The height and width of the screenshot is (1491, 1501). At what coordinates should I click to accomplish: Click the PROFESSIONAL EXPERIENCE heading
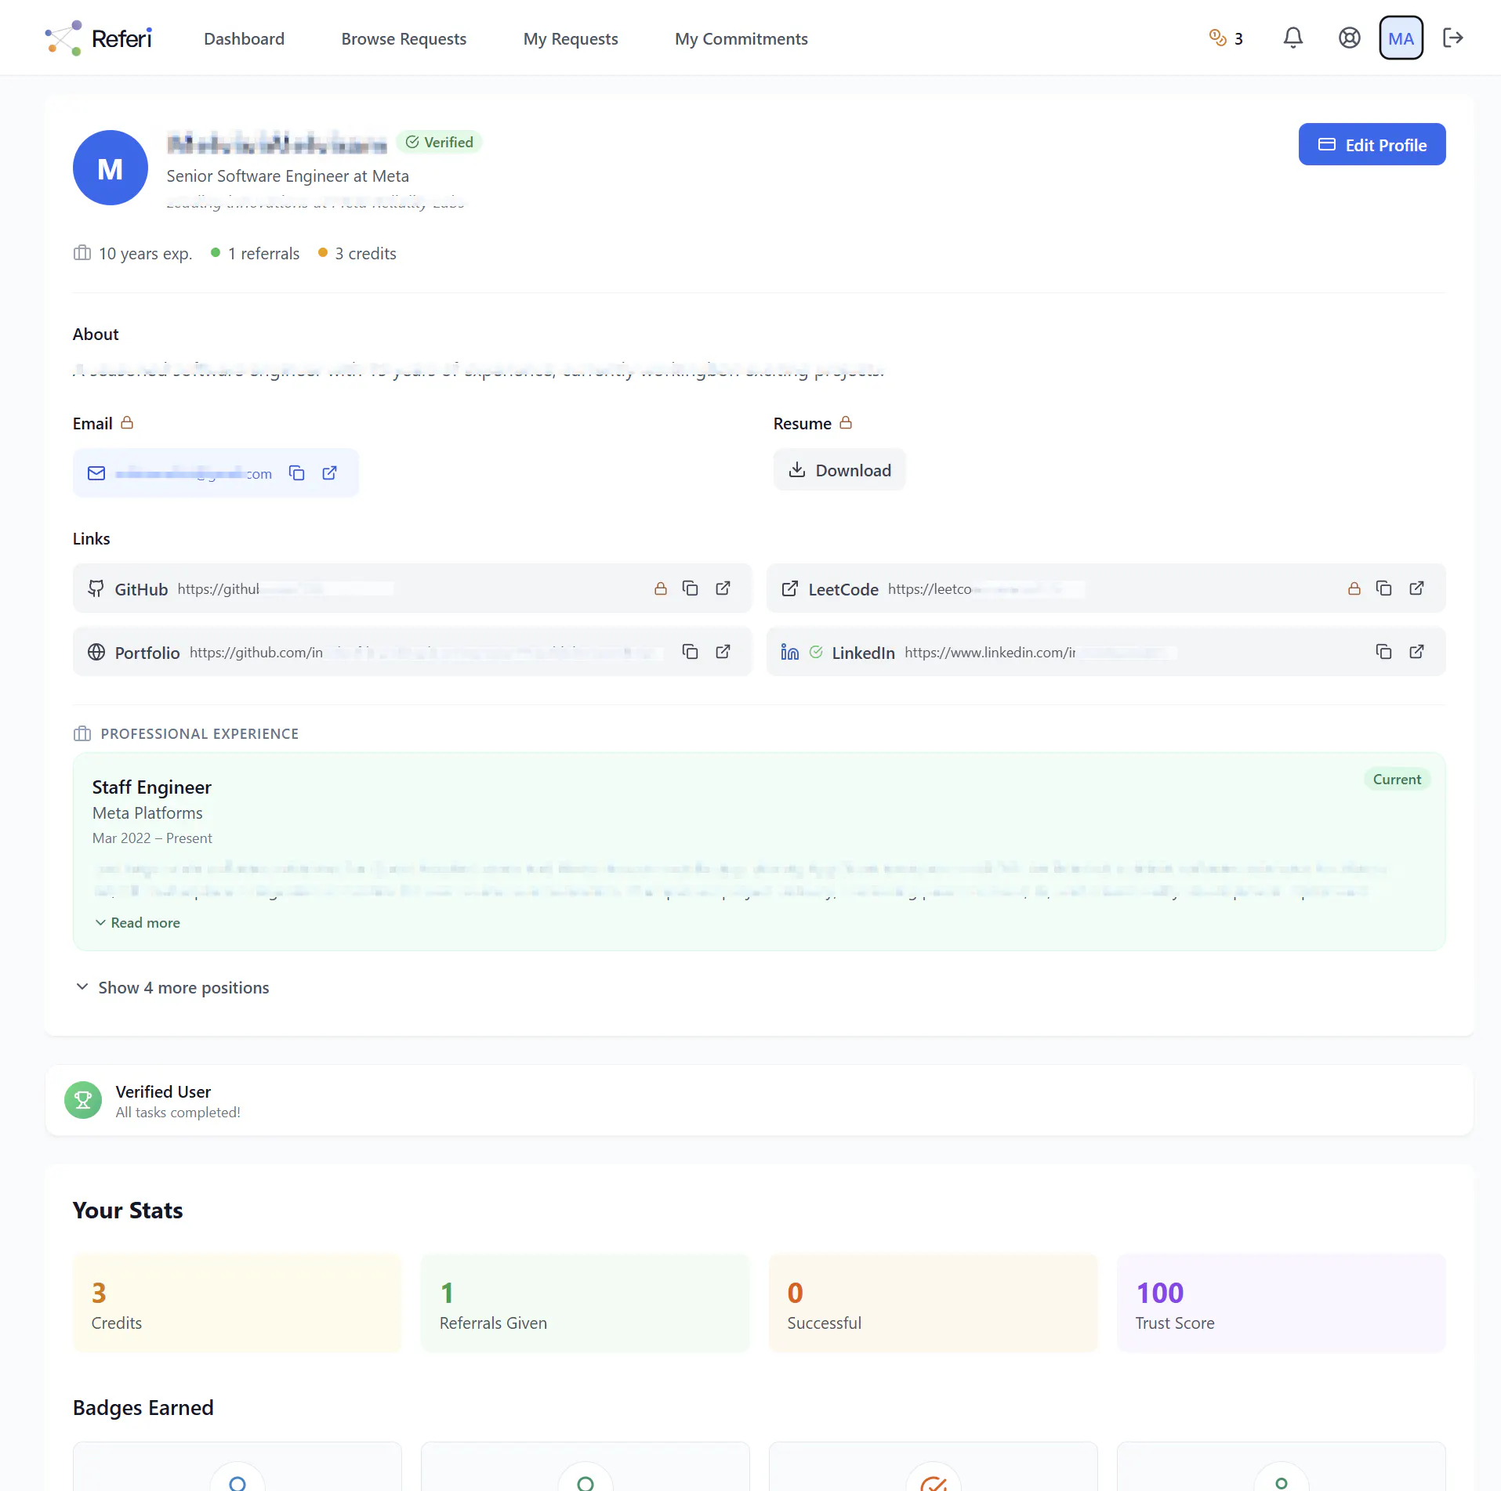[199, 734]
